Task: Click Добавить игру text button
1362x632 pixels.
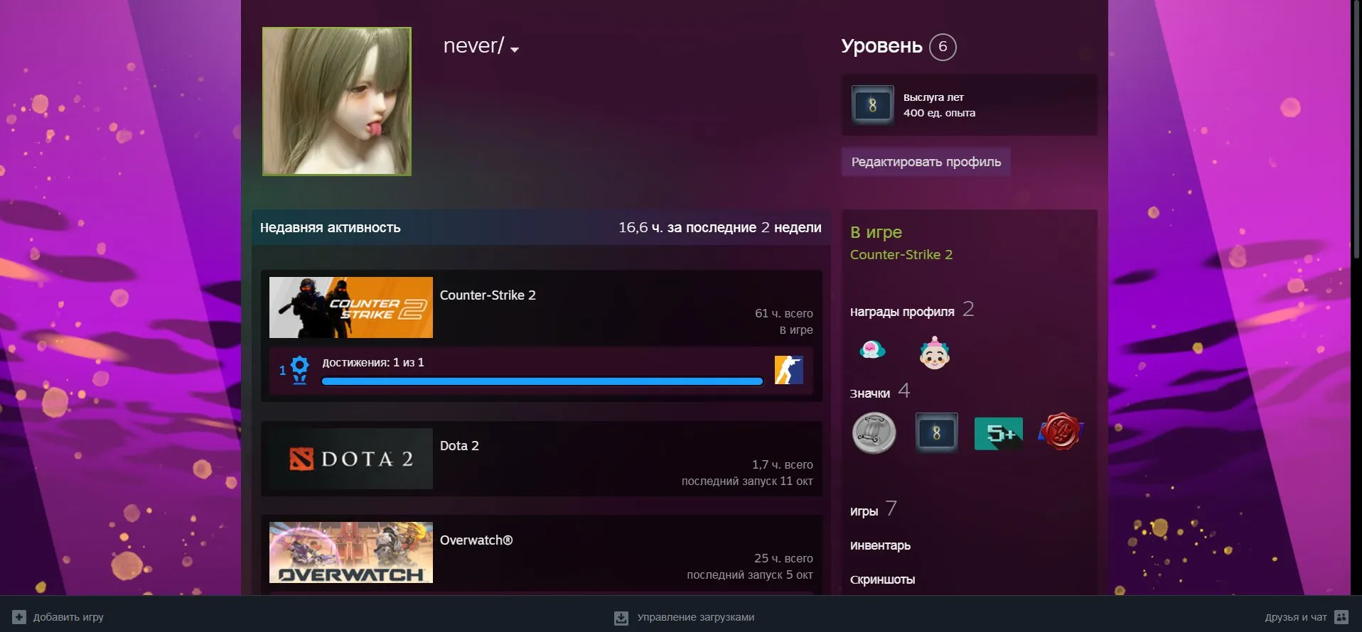Action: [68, 617]
